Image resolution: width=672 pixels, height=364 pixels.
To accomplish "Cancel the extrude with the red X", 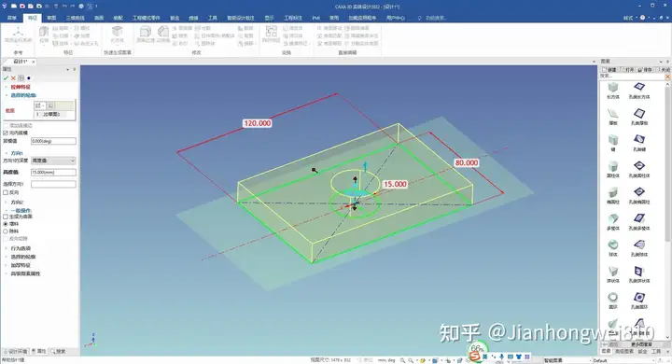I will tap(13, 78).
